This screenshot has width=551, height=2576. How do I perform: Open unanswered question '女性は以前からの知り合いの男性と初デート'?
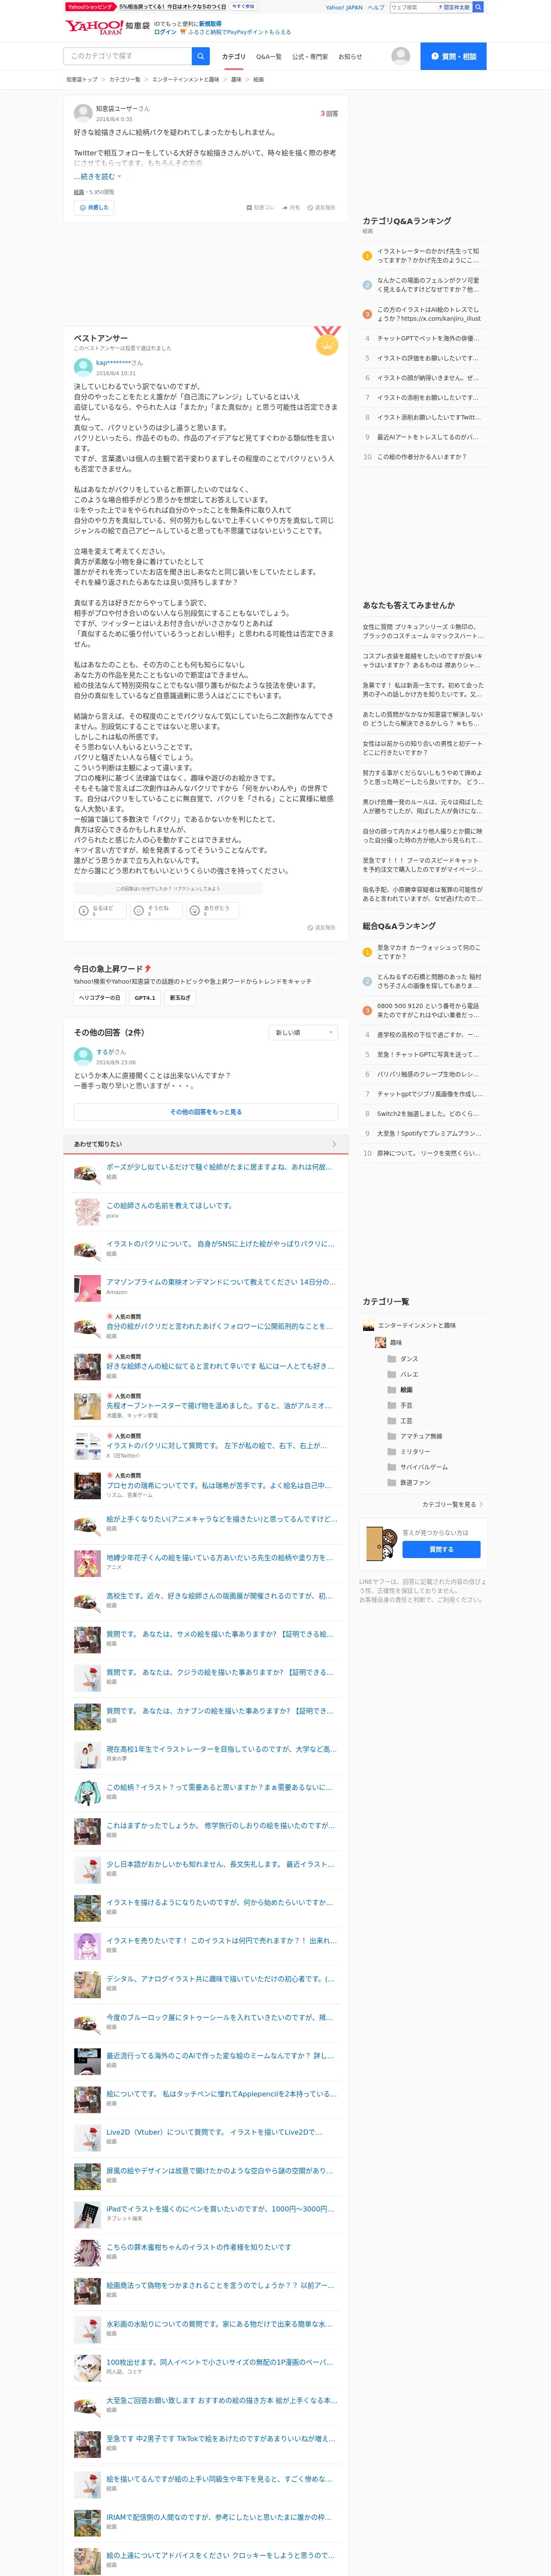point(423,748)
